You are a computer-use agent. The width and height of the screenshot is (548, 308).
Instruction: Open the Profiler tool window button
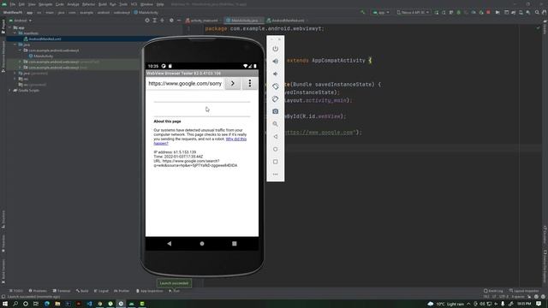coord(122,291)
